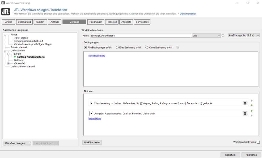Switch to the Rechnungen tab
This screenshot has height=158, width=262.
(x=95, y=22)
